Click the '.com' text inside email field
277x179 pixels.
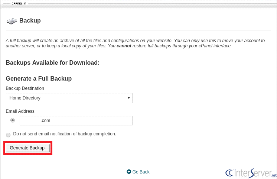(x=45, y=121)
